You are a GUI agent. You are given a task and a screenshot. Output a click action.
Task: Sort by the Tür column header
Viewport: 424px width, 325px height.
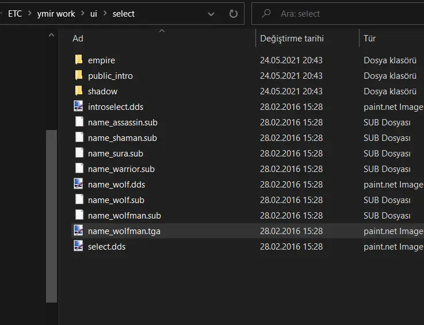coord(369,39)
